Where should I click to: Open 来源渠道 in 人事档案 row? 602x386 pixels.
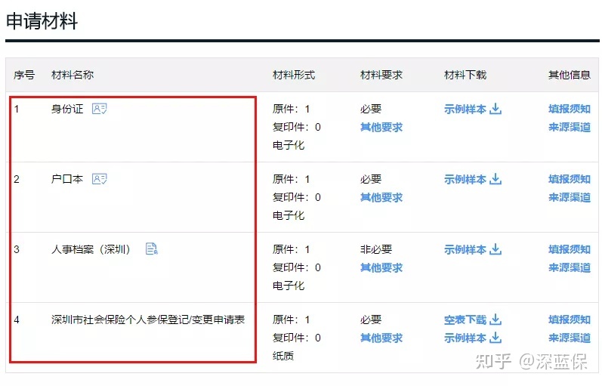tap(570, 267)
